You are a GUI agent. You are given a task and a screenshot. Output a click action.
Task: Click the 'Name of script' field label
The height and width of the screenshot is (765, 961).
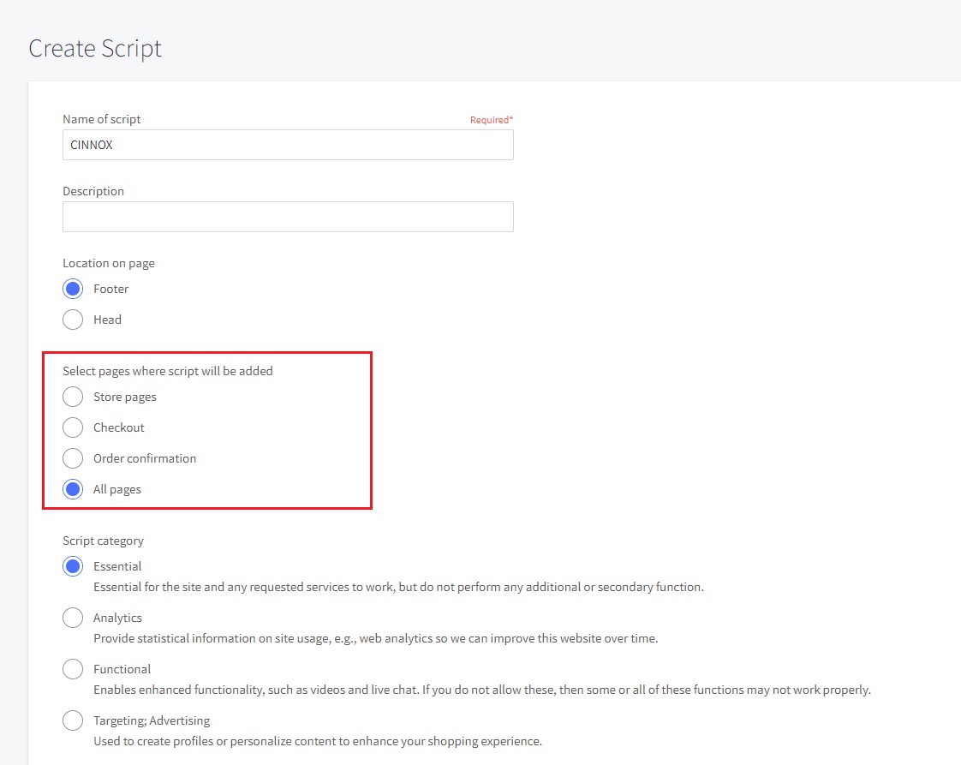pos(102,119)
